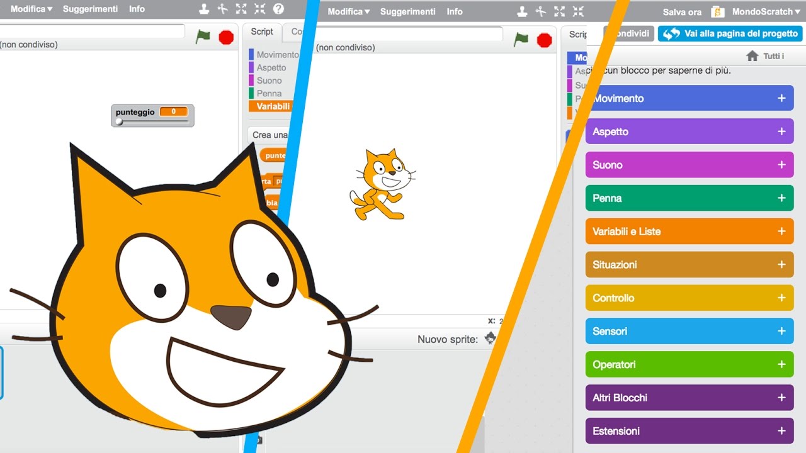Expand the Movimento help section

(x=781, y=98)
